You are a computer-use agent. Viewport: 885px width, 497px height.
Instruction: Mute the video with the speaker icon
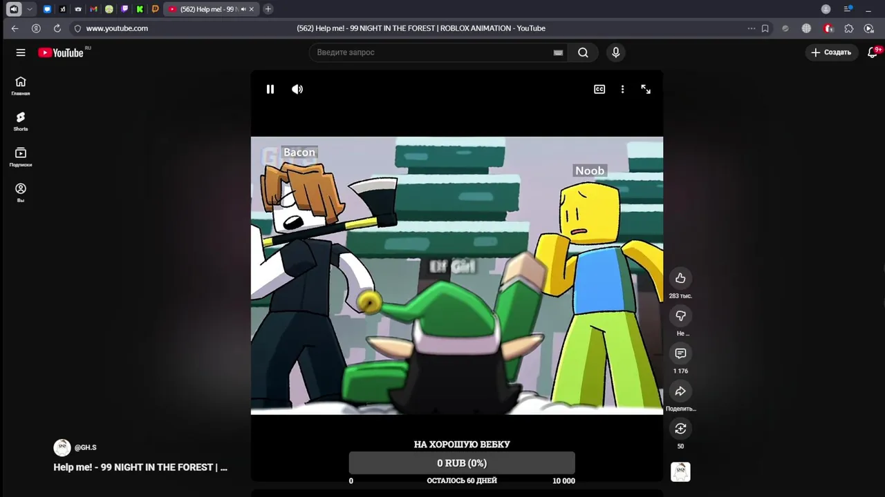[x=297, y=89]
